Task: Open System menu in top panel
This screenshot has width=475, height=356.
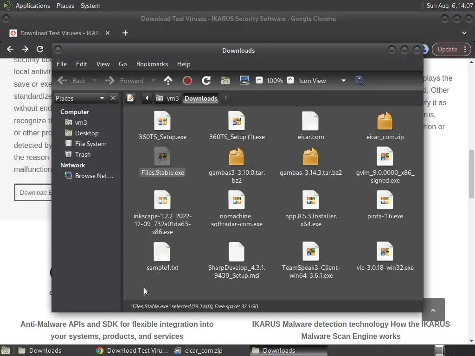Action: (x=90, y=6)
